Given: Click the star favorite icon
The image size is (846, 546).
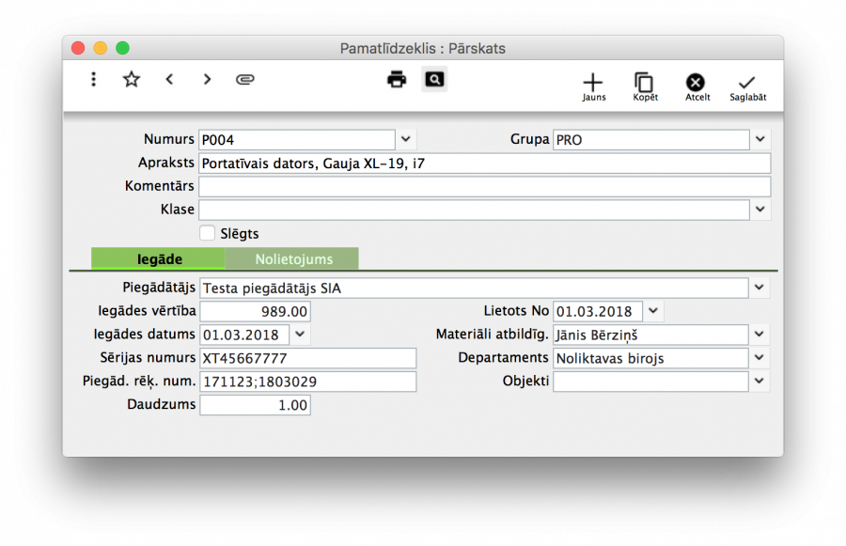Looking at the screenshot, I should click(x=131, y=80).
